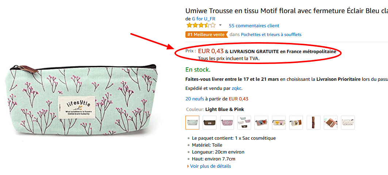This screenshot has width=388, height=175.
Task: Open the 55 commentaires client link
Action: [x=254, y=26]
